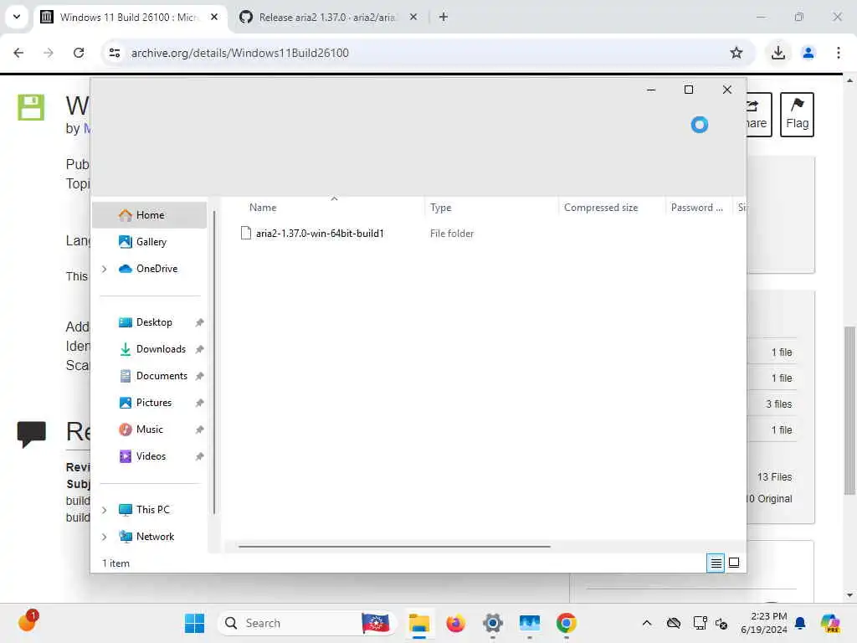Open Home in Explorer sidebar
Image resolution: width=857 pixels, height=643 pixels.
coord(149,215)
